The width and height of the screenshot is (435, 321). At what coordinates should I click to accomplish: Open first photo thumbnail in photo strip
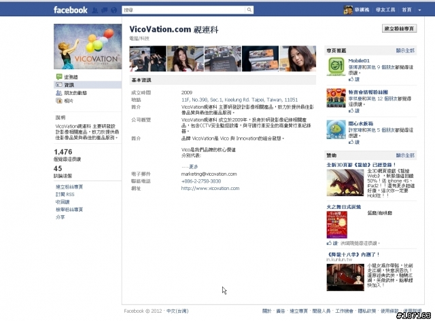click(x=147, y=59)
